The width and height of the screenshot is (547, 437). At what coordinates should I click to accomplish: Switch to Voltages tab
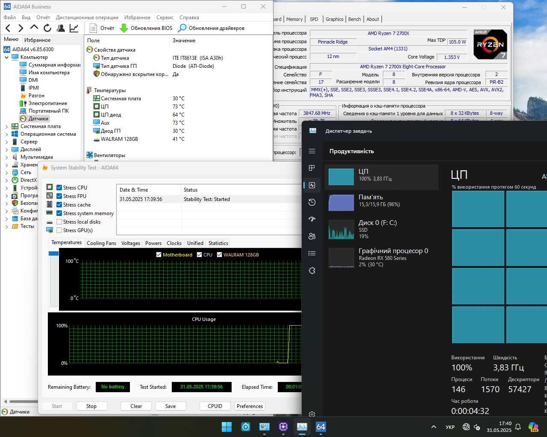(x=131, y=243)
